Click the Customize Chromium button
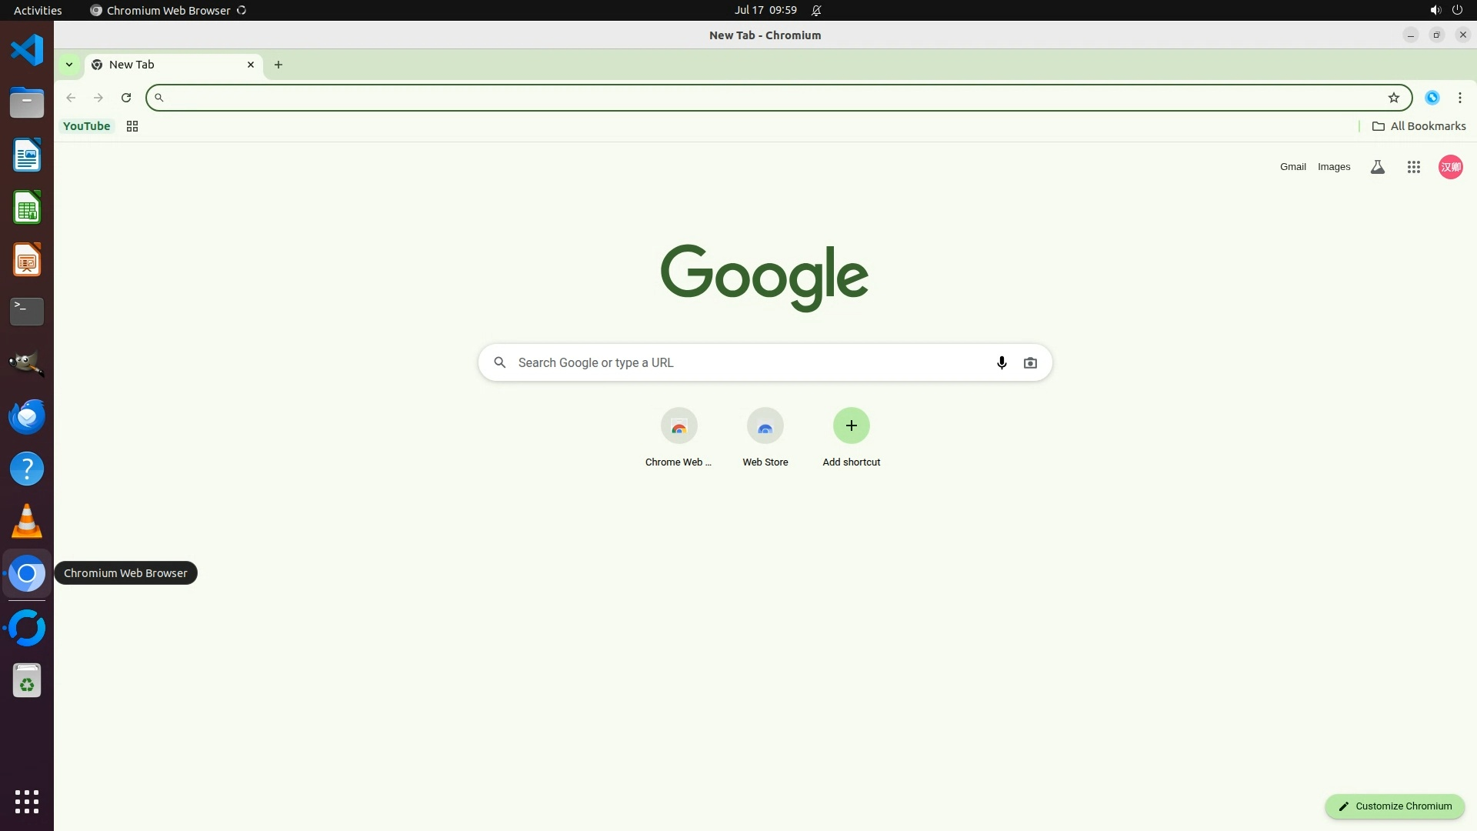 click(1394, 806)
